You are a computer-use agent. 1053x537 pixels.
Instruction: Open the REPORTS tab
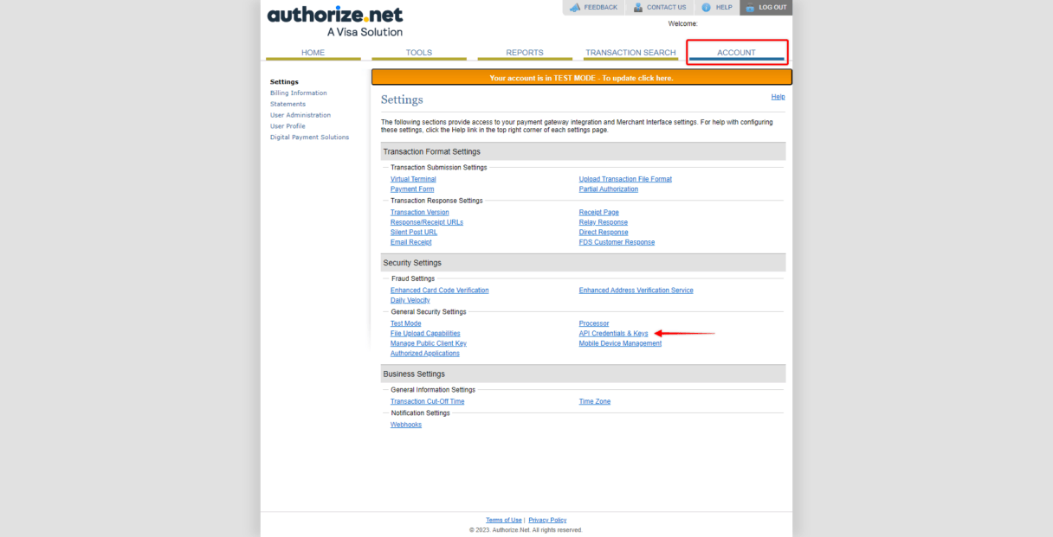pos(525,53)
